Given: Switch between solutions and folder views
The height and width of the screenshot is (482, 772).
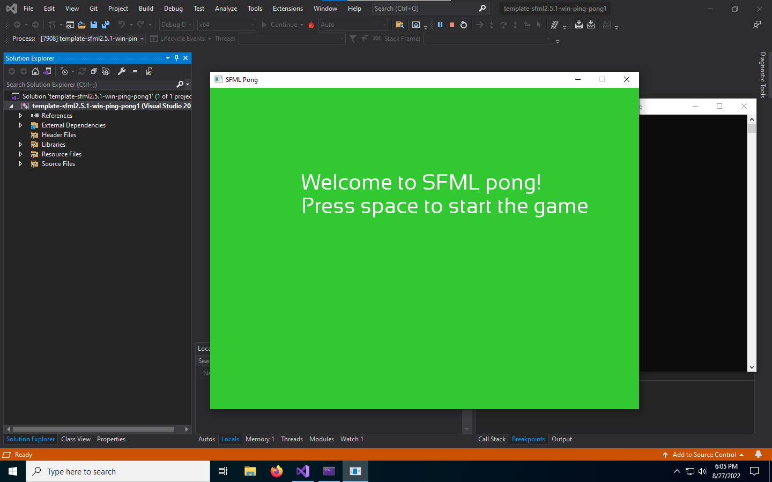Looking at the screenshot, I should 47,71.
